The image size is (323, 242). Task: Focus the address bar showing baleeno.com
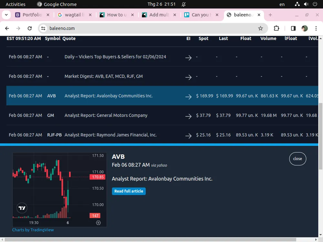pyautogui.click(x=152, y=28)
